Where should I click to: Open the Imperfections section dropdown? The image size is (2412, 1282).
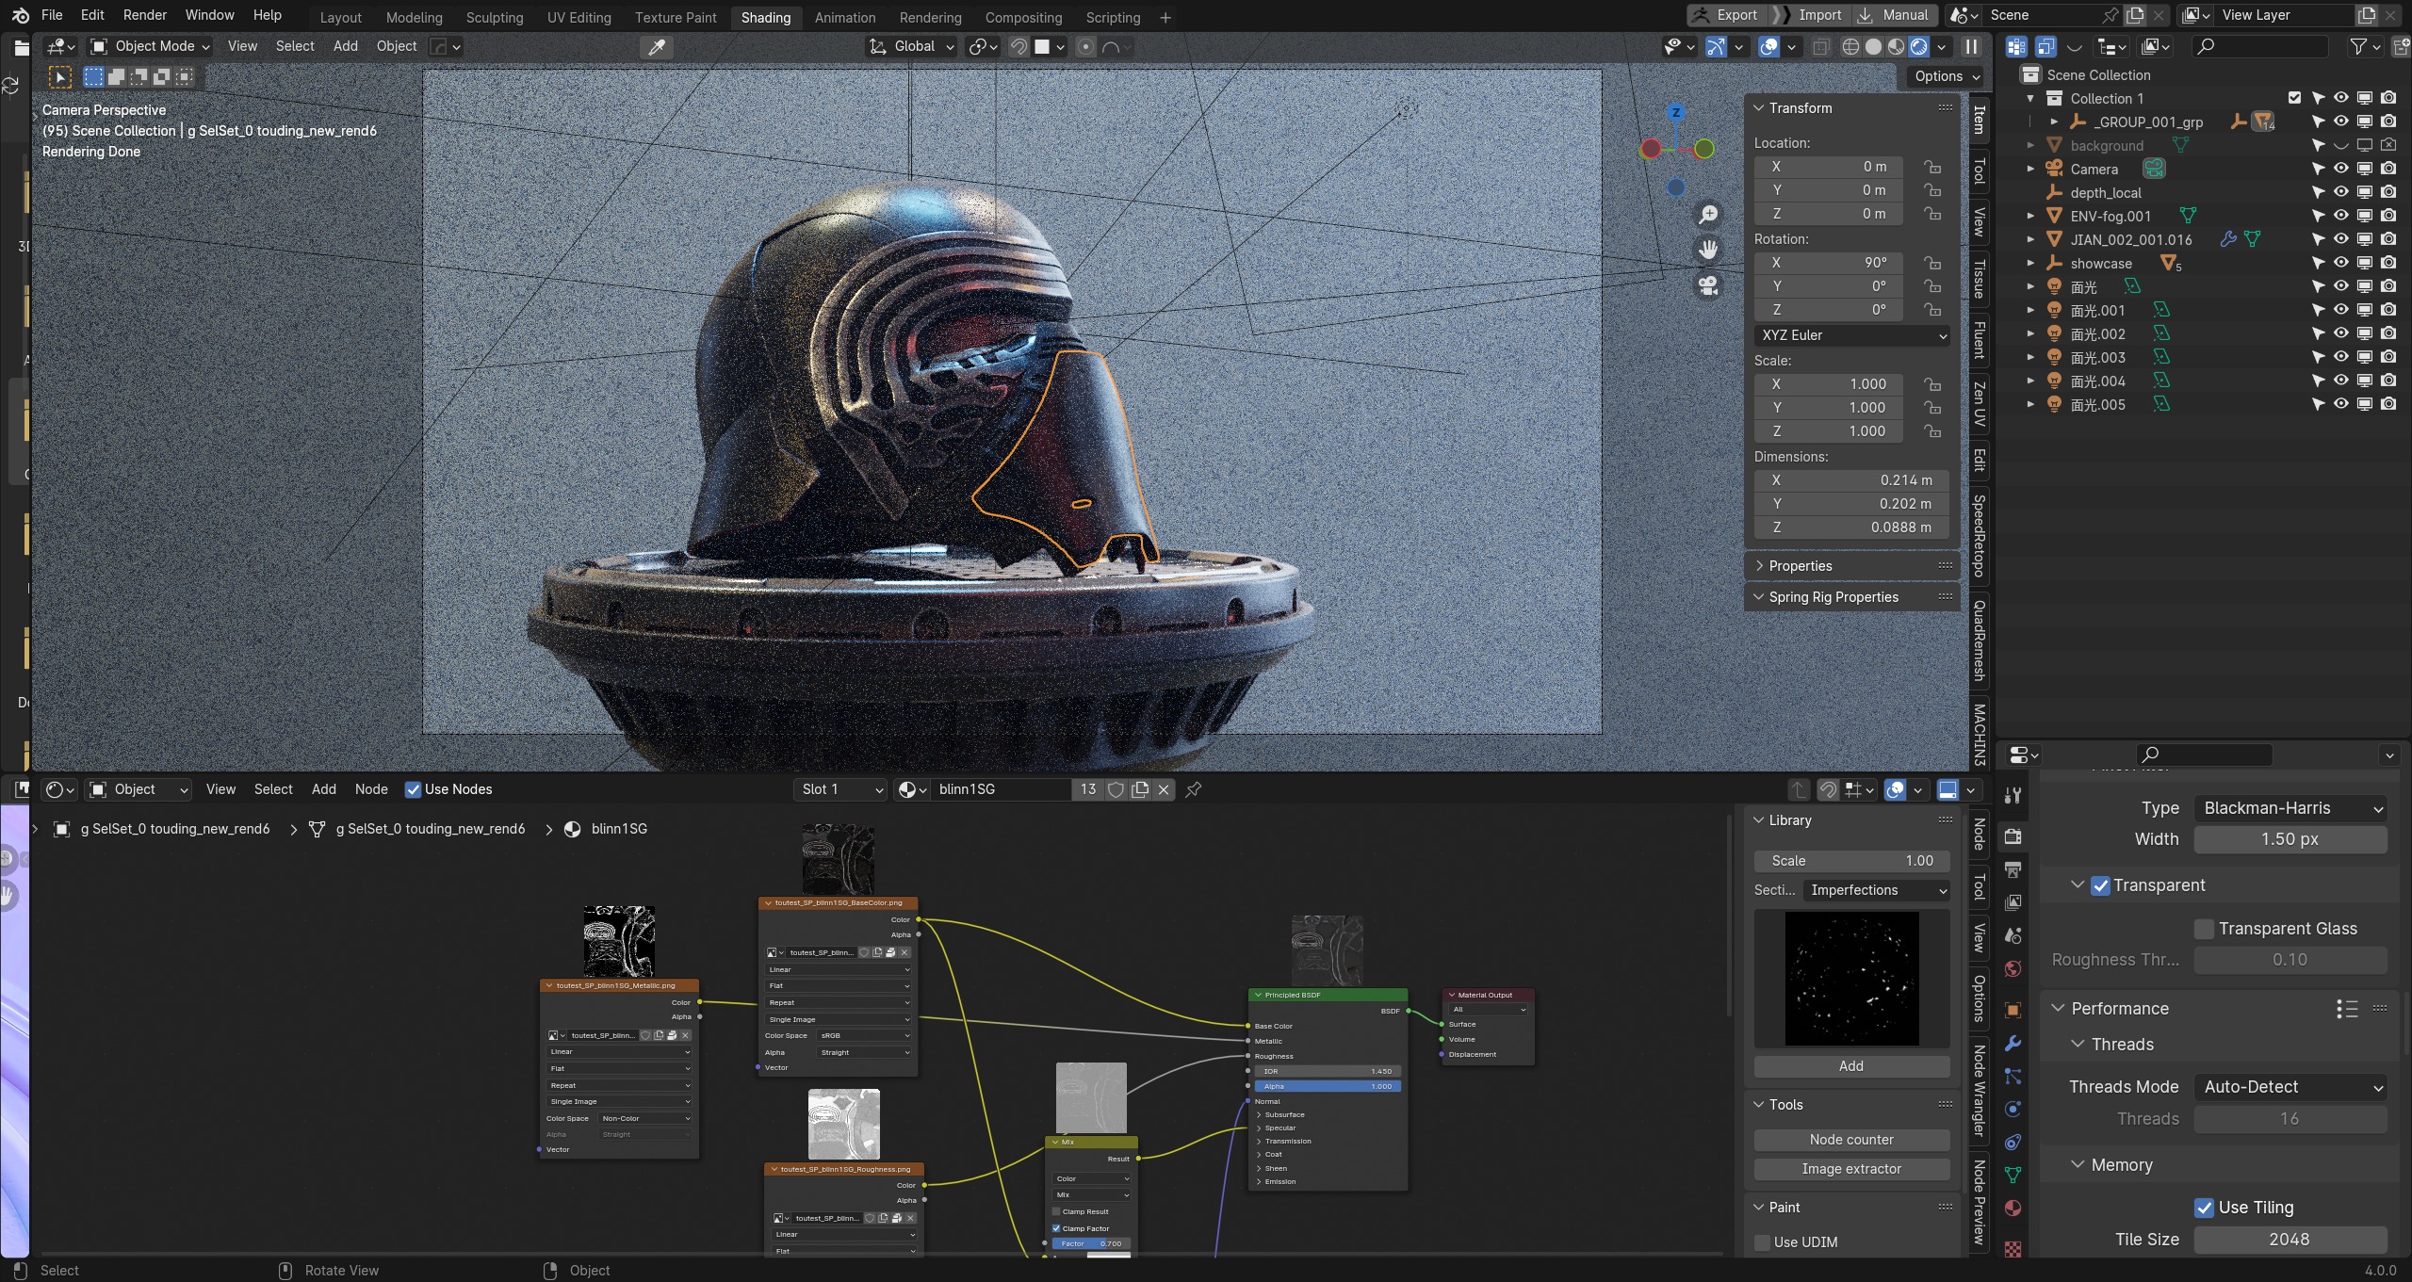pos(1876,890)
